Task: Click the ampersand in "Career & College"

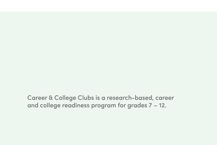Action: coord(51,98)
